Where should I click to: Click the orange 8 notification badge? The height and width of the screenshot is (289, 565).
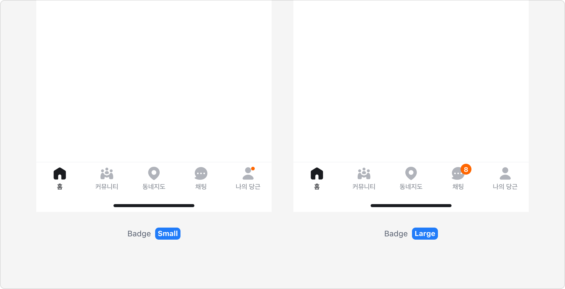click(466, 169)
